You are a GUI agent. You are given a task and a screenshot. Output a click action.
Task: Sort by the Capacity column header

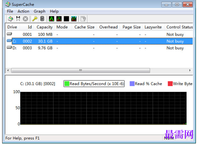(44, 27)
